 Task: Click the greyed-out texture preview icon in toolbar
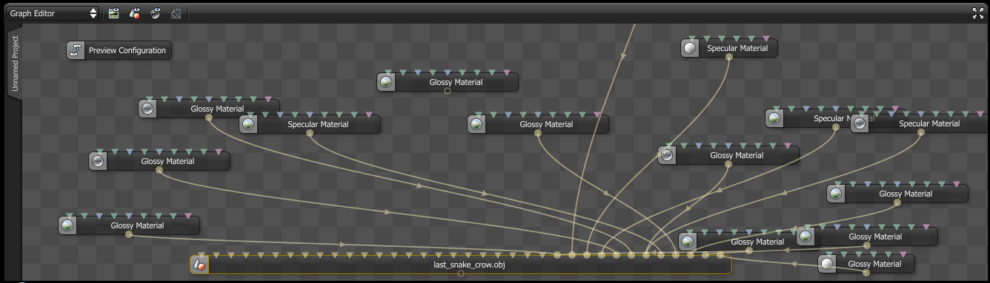(x=176, y=13)
